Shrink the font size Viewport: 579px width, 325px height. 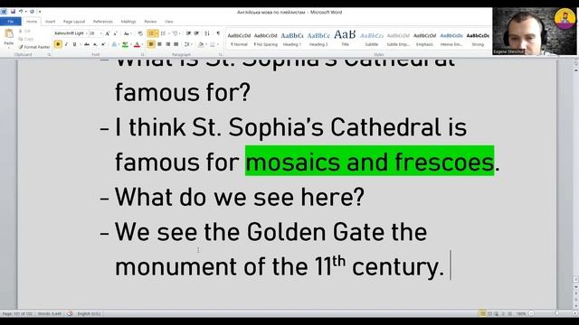pyautogui.click(x=115, y=33)
